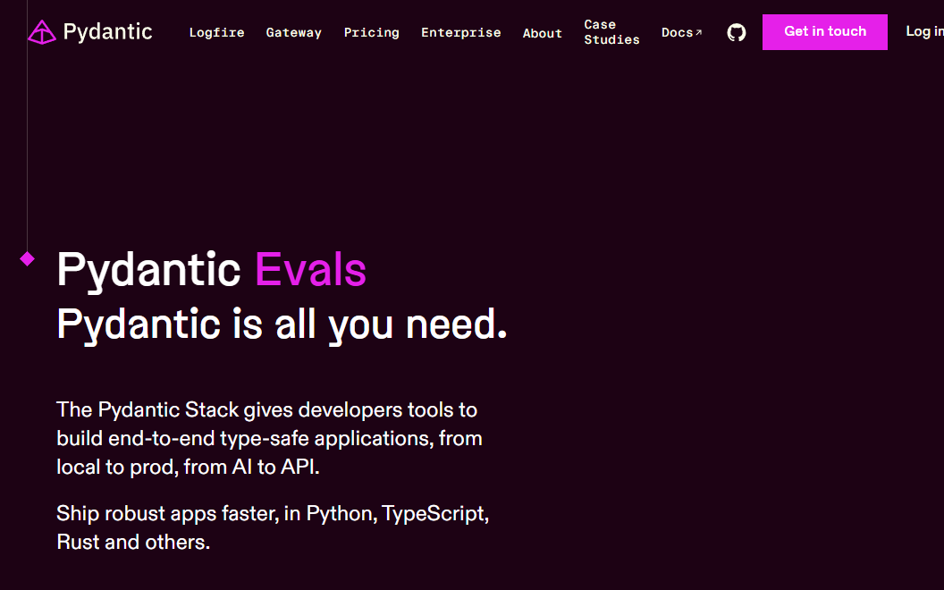Click the white Pydantic word in the headline
The height and width of the screenshot is (590, 944).
tap(148, 270)
